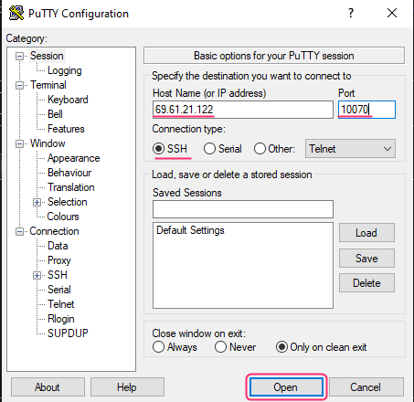Image resolution: width=414 pixels, height=402 pixels.
Task: Open the Telnet protocol dropdown
Action: [x=350, y=149]
